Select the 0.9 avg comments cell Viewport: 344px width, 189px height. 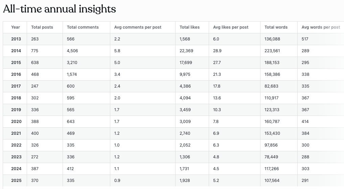117,181
